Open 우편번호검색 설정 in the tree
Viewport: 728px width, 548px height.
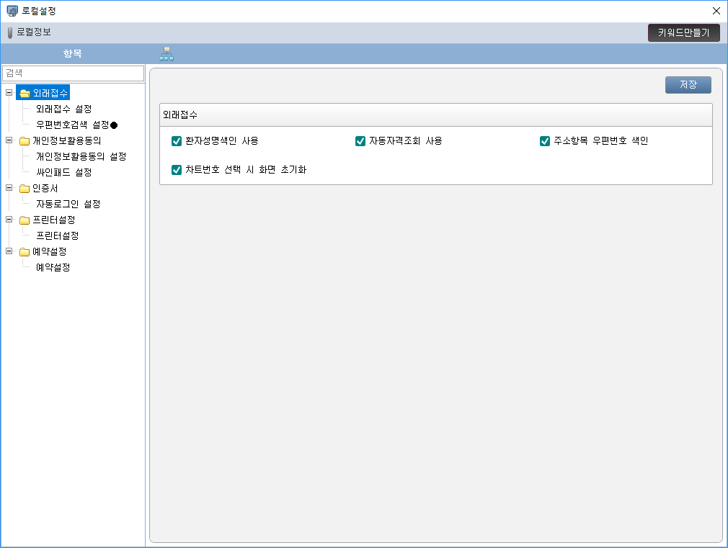pyautogui.click(x=72, y=125)
